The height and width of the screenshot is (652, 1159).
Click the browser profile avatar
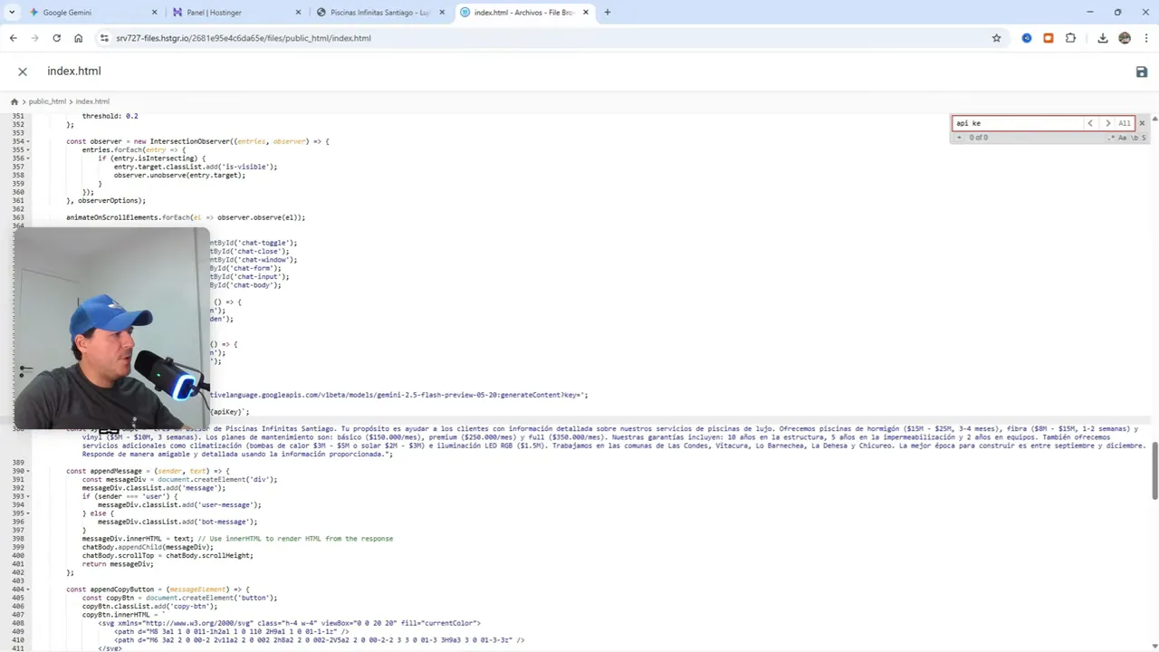[1125, 38]
